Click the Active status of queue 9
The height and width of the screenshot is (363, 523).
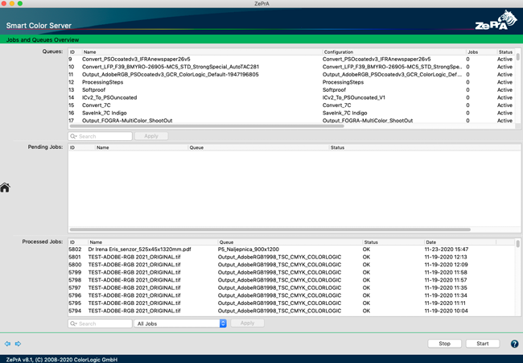[x=504, y=59]
